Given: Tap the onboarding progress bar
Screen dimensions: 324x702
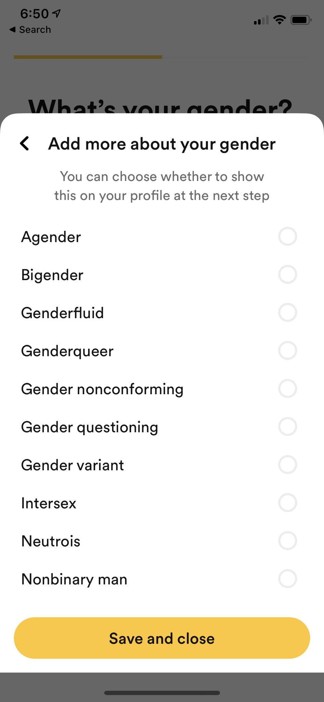Looking at the screenshot, I should click(x=162, y=57).
